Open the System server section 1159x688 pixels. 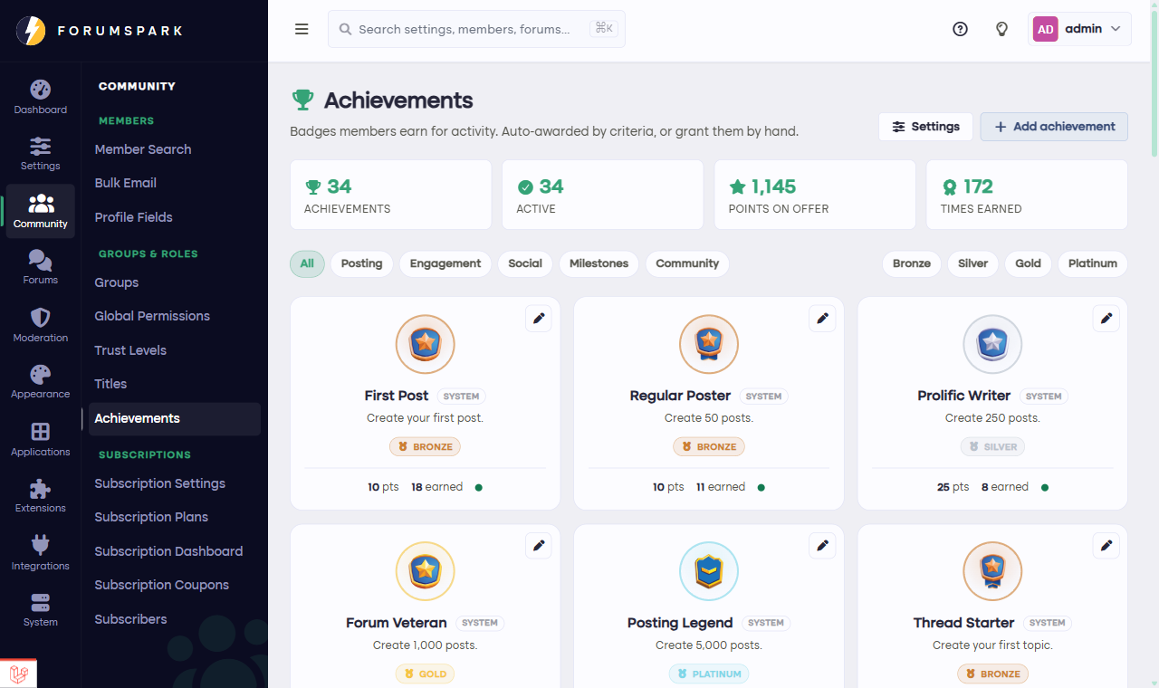click(x=40, y=610)
